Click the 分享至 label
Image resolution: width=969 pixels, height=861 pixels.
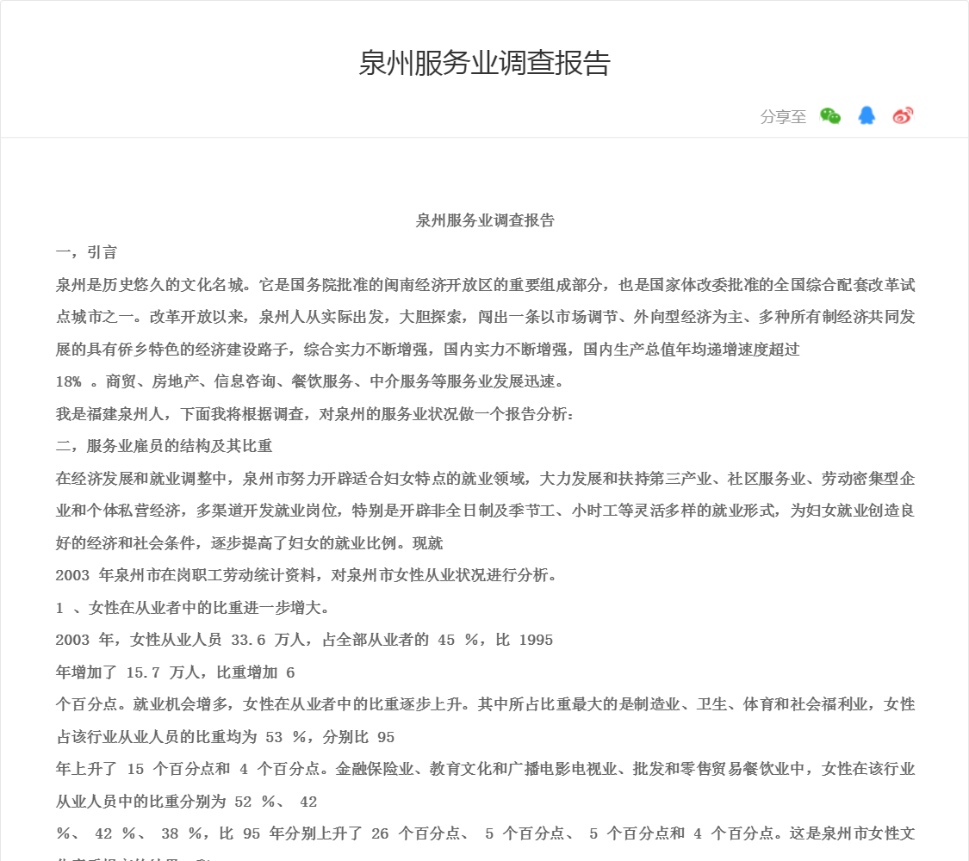(783, 117)
